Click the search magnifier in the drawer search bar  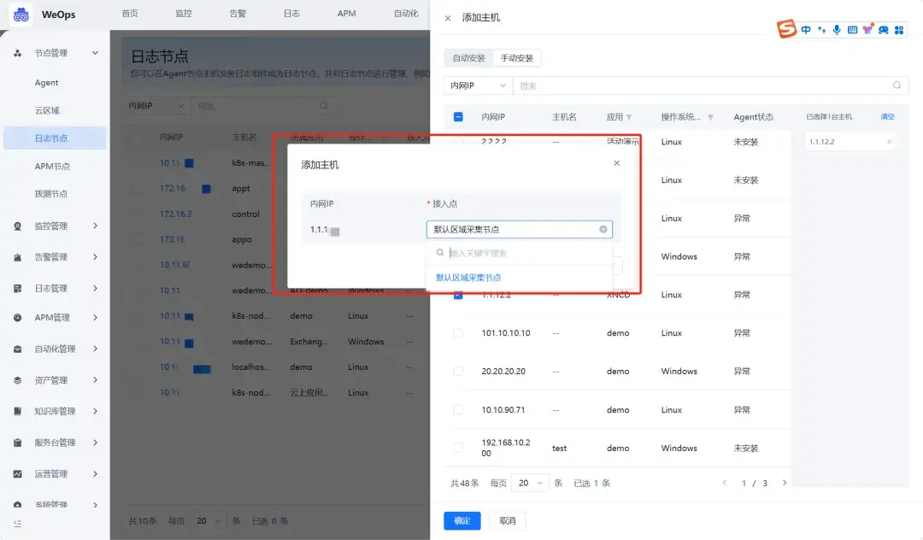[x=897, y=85]
